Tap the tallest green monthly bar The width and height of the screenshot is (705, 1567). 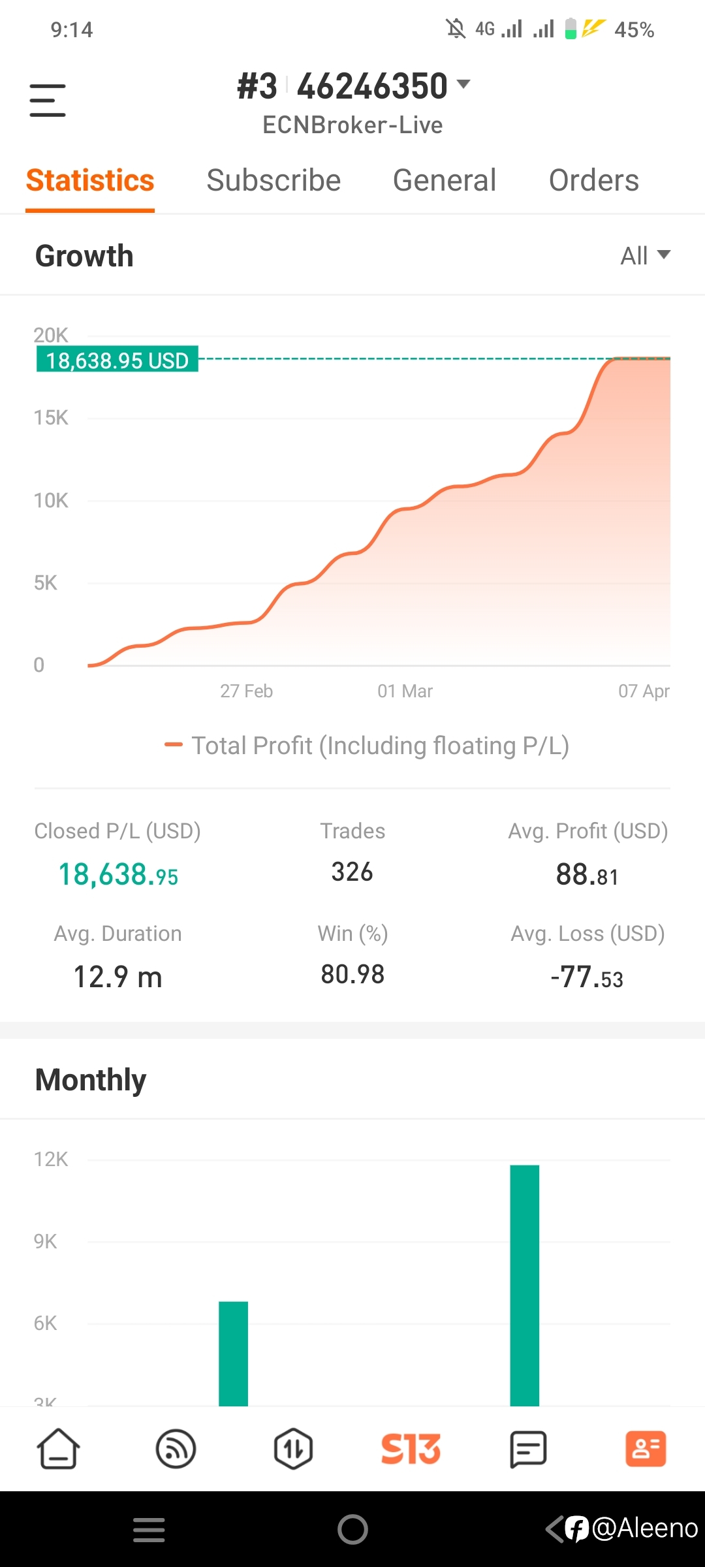(x=525, y=1285)
